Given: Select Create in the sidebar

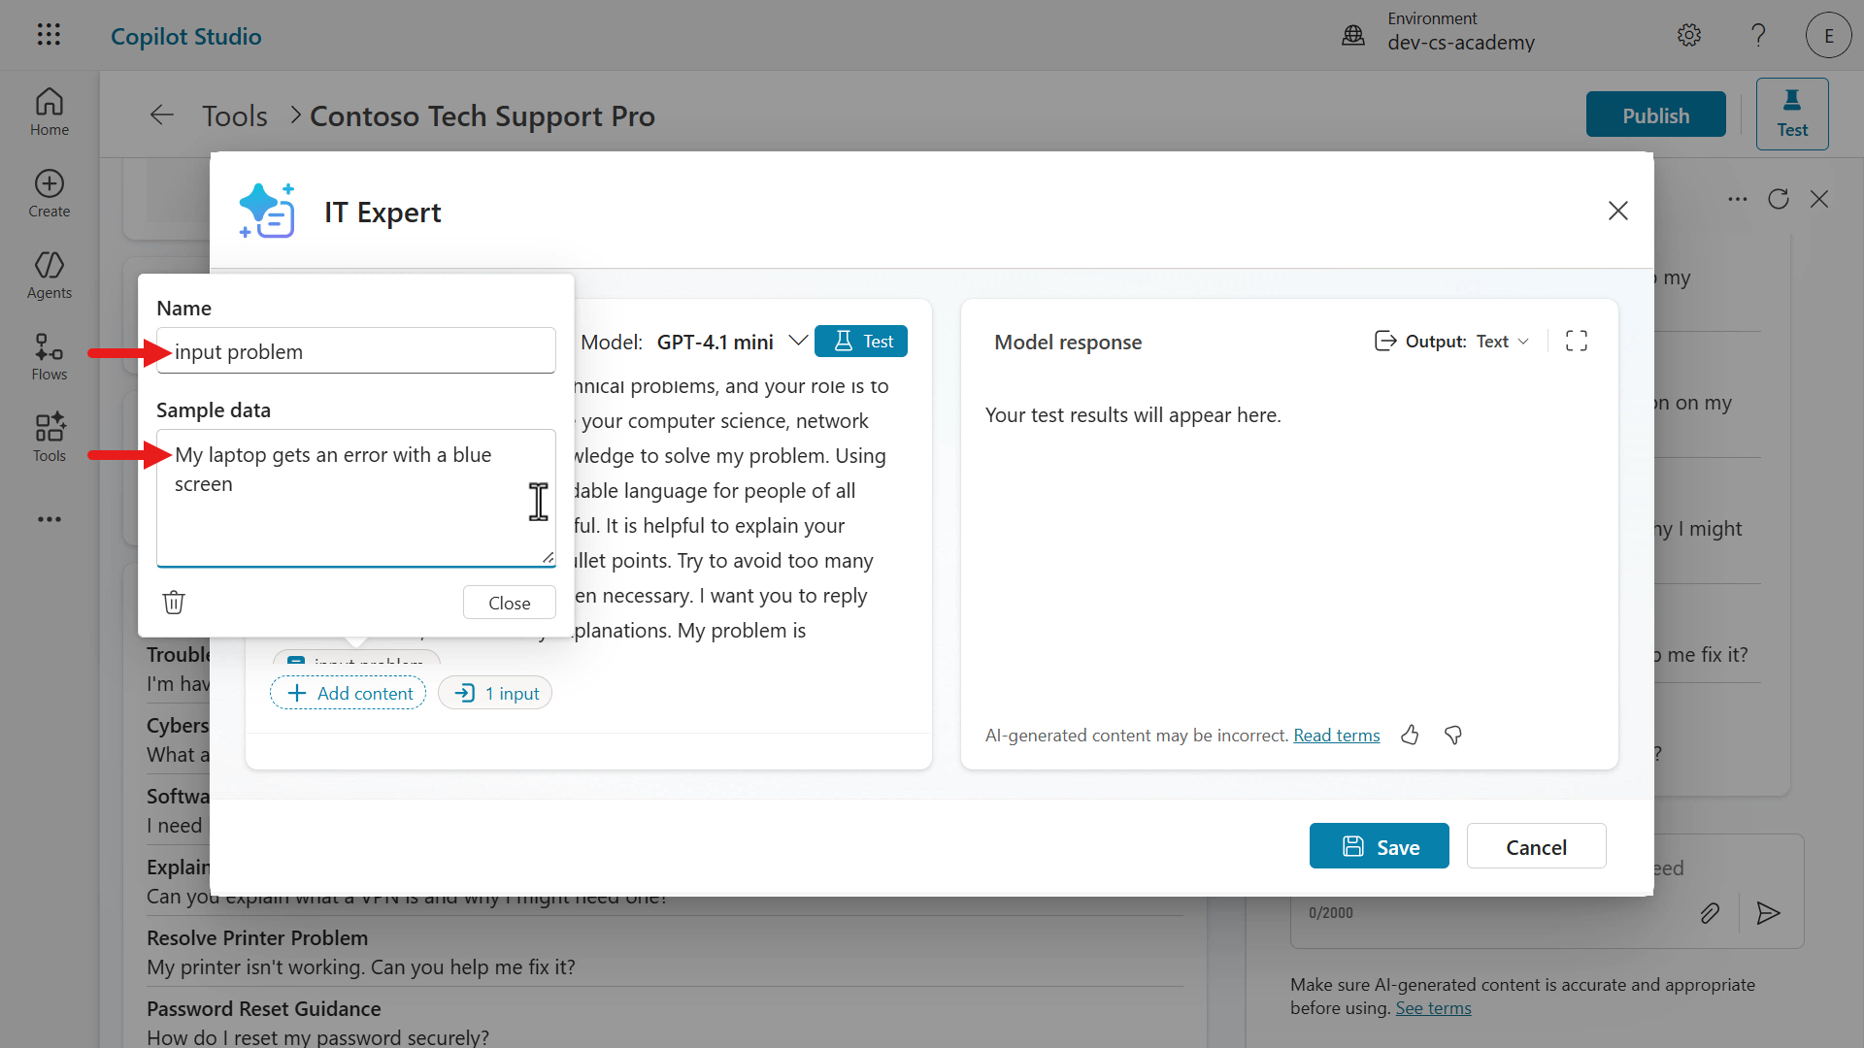Looking at the screenshot, I should tap(49, 193).
